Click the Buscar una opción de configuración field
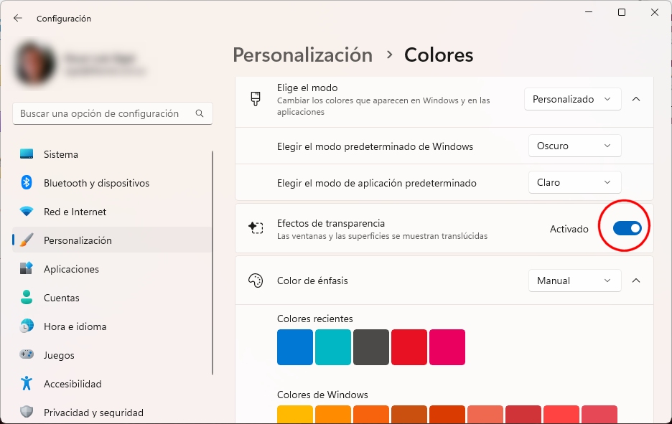 click(113, 113)
